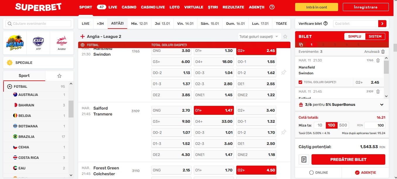Click the search magnifier in Căutare evenimente
397x179 pixels.
click(10, 24)
